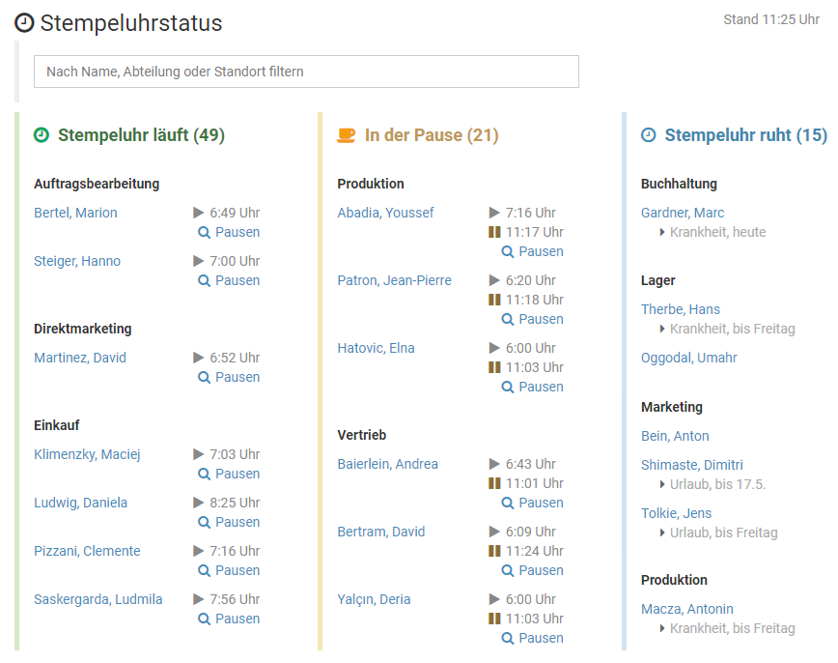Image resolution: width=838 pixels, height=663 pixels.
Task: Click the clock icon beside Stempeluhrstatus title
Action: point(25,24)
